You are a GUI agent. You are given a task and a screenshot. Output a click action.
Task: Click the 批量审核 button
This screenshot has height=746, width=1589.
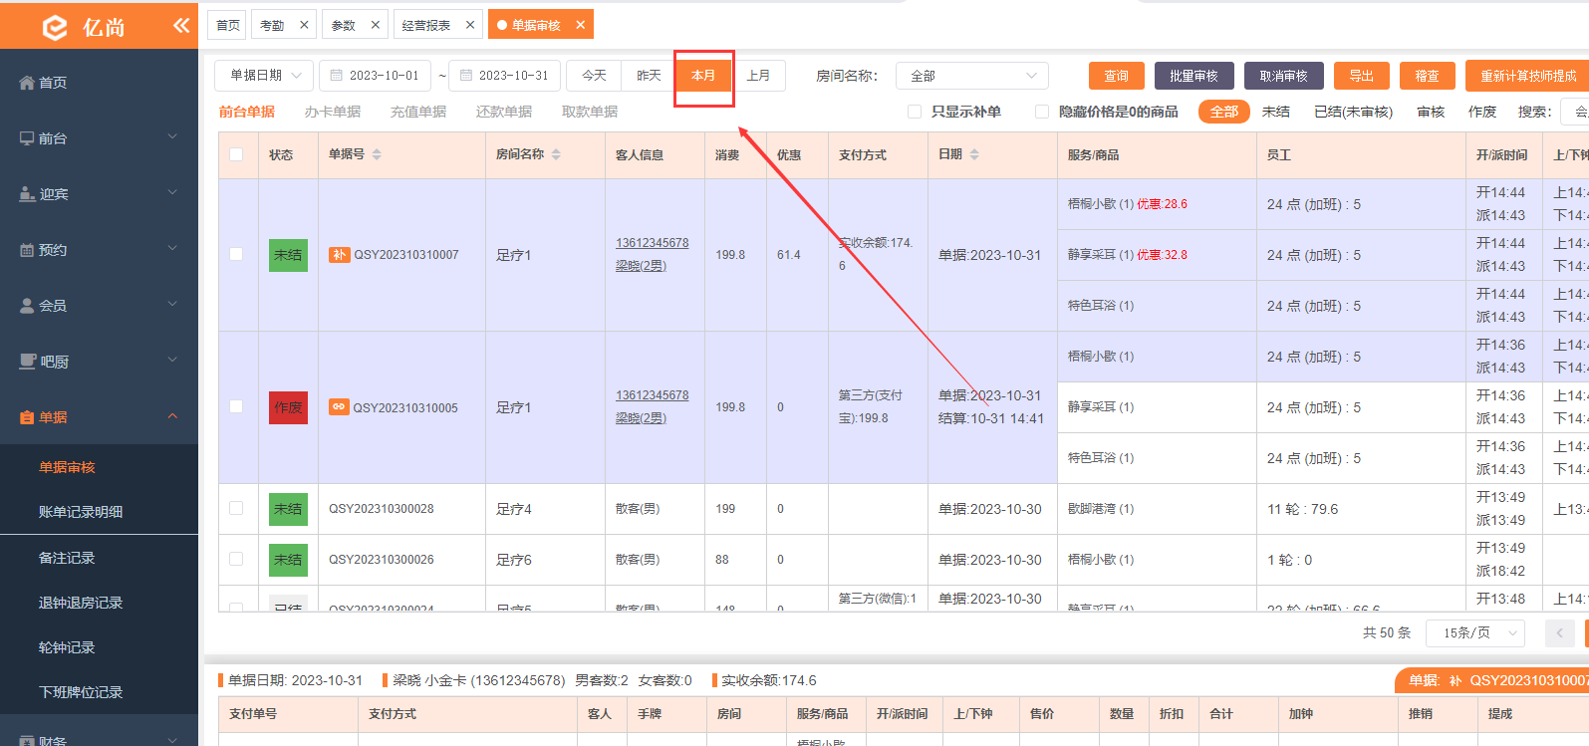1193,76
